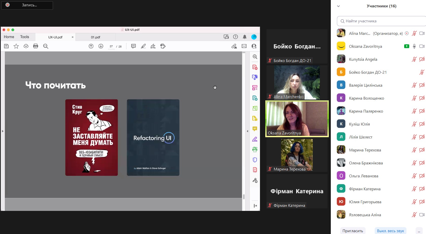This screenshot has height=234, width=426.
Task: Click the blue account avatar in Acrobat
Action: click(254, 37)
